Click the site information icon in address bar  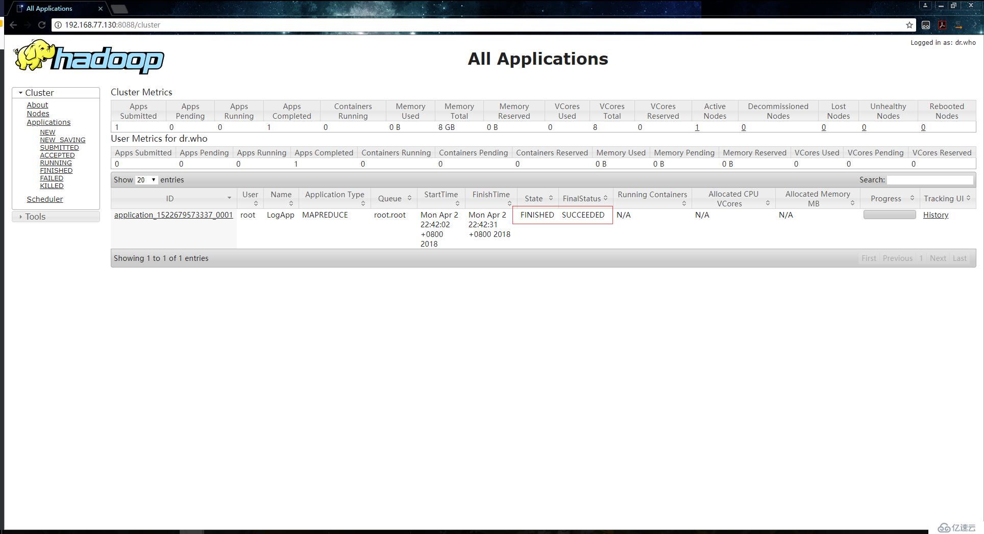(58, 25)
